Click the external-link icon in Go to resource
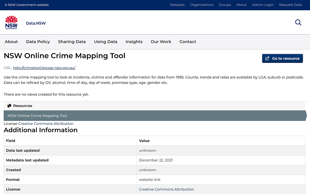 pyautogui.click(x=267, y=59)
